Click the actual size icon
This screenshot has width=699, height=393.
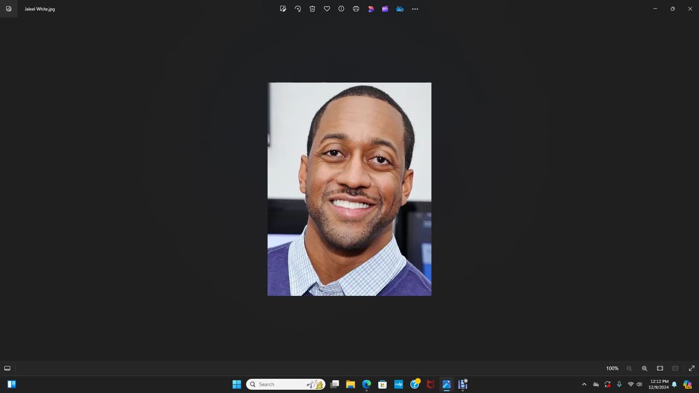pos(675,368)
